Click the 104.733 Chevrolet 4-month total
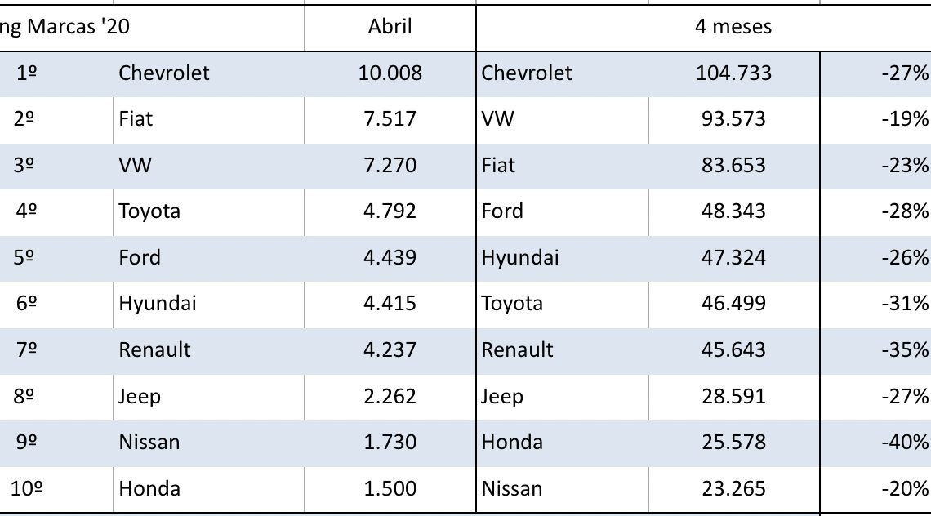The image size is (931, 516). tap(733, 73)
